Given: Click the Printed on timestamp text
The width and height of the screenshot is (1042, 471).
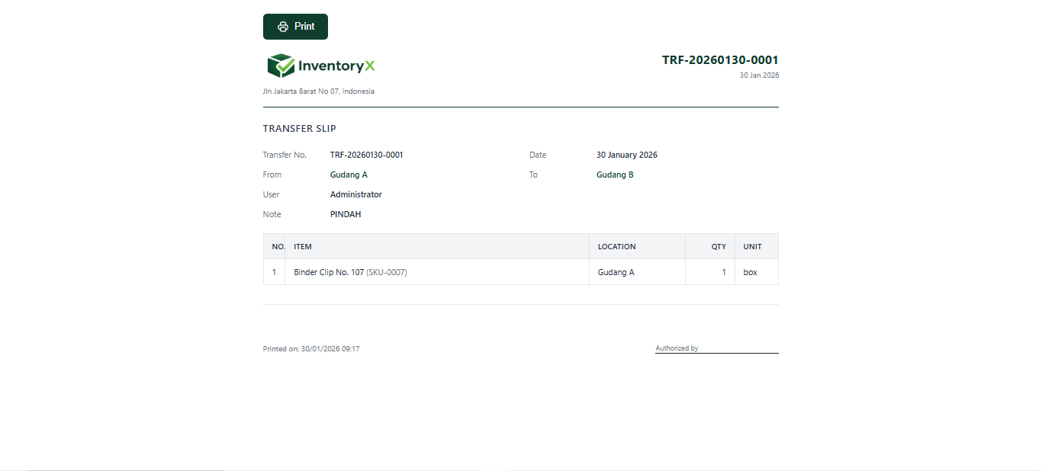Looking at the screenshot, I should [310, 348].
